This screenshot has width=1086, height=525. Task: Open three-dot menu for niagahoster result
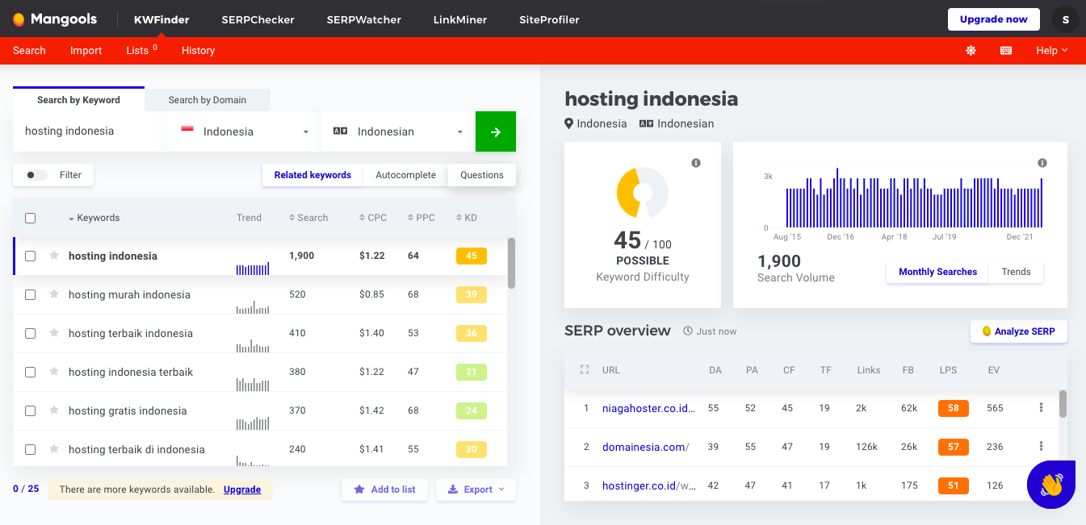tap(1041, 408)
